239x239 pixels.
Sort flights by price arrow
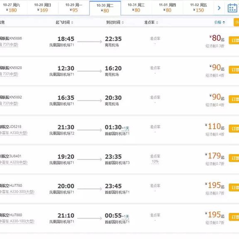224,22
